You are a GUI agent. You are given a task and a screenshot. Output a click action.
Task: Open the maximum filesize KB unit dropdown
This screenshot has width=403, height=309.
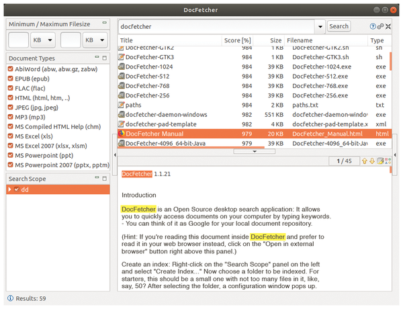(95, 40)
